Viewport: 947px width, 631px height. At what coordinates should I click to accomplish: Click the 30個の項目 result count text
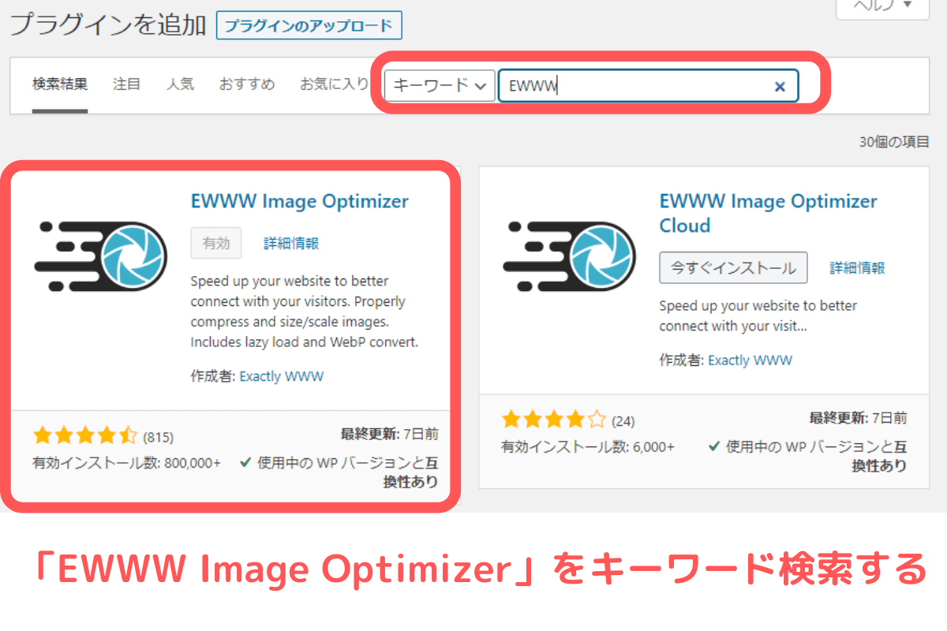(x=894, y=143)
